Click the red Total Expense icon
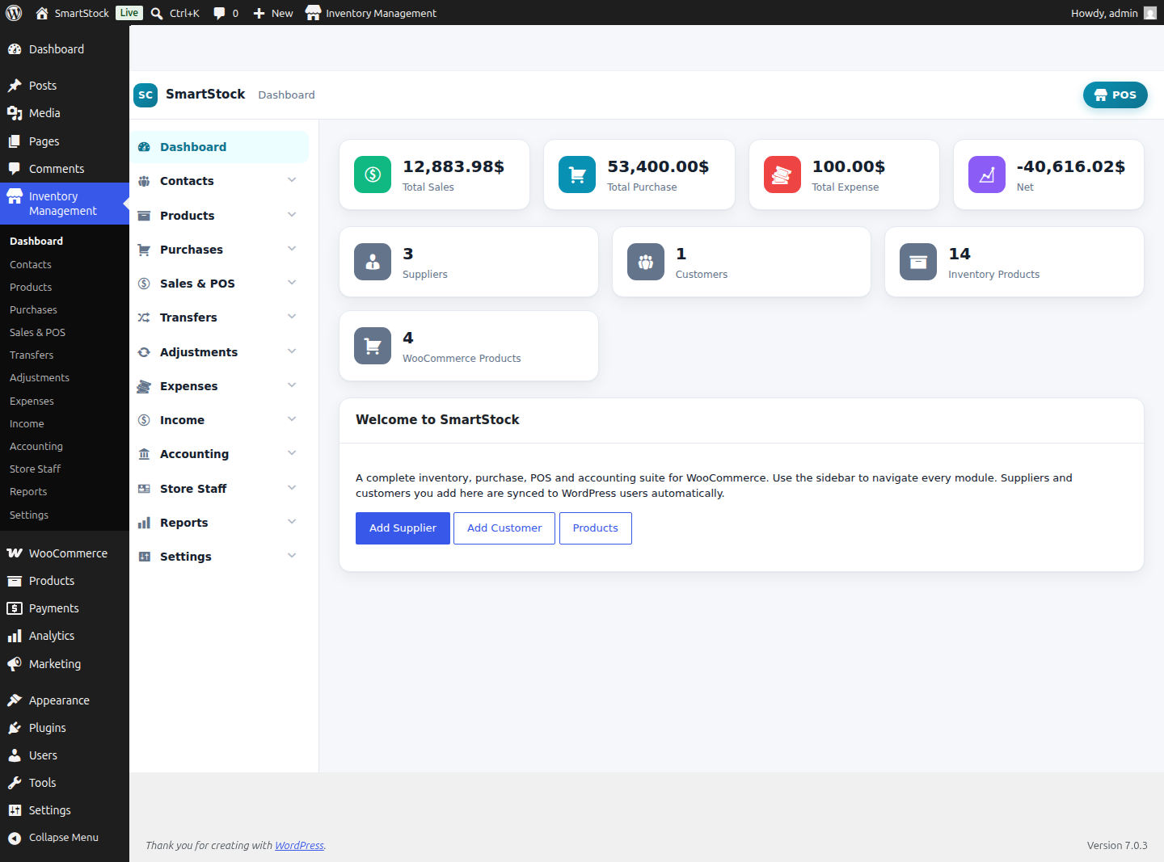This screenshot has height=862, width=1164. pos(782,175)
